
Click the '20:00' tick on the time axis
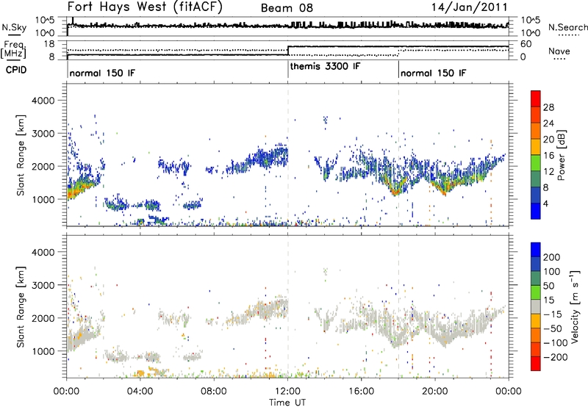tap(434, 391)
